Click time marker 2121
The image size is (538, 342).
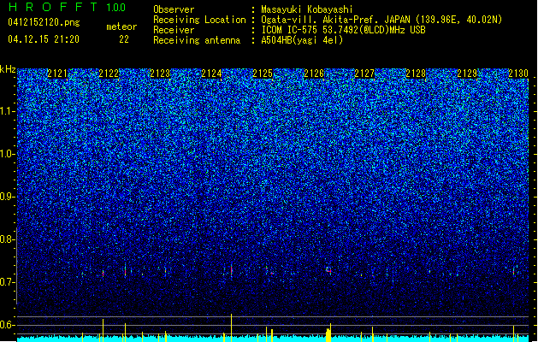[57, 74]
